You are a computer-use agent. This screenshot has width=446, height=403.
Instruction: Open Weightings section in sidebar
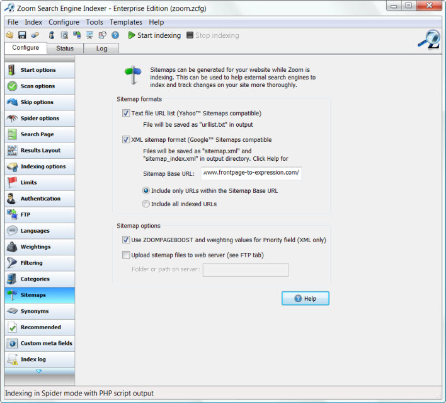(40, 247)
